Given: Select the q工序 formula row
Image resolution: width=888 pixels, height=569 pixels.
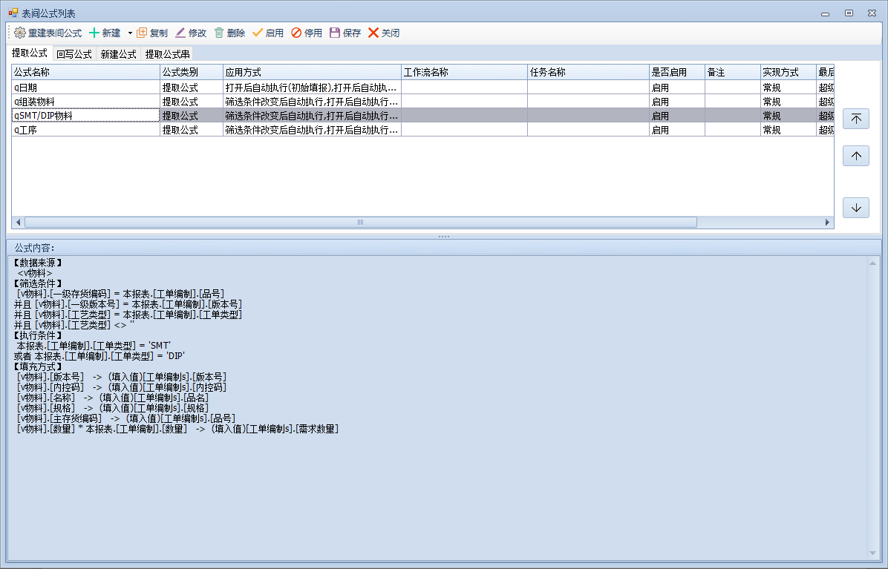Looking at the screenshot, I should point(85,130).
